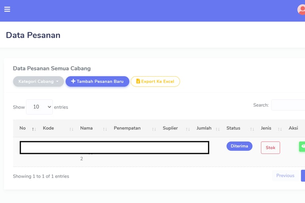Sort by Jenis column arrows

pos(280,129)
